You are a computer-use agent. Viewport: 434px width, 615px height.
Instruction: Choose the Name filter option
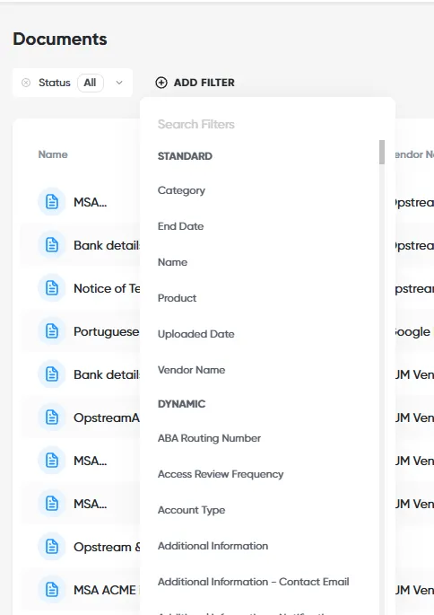tap(172, 262)
